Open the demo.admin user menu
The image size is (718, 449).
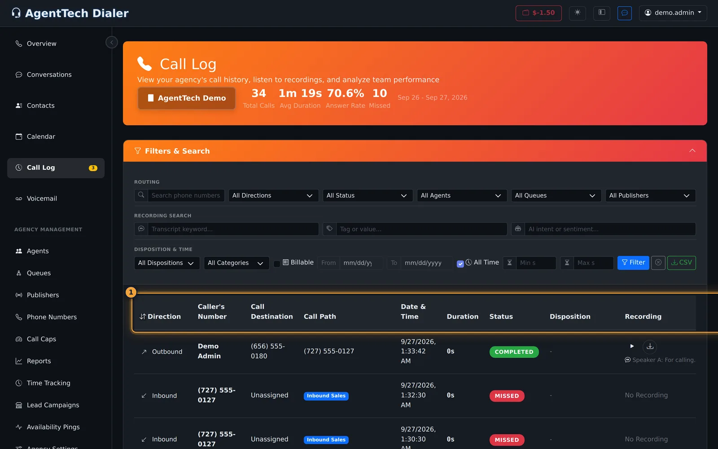(673, 13)
